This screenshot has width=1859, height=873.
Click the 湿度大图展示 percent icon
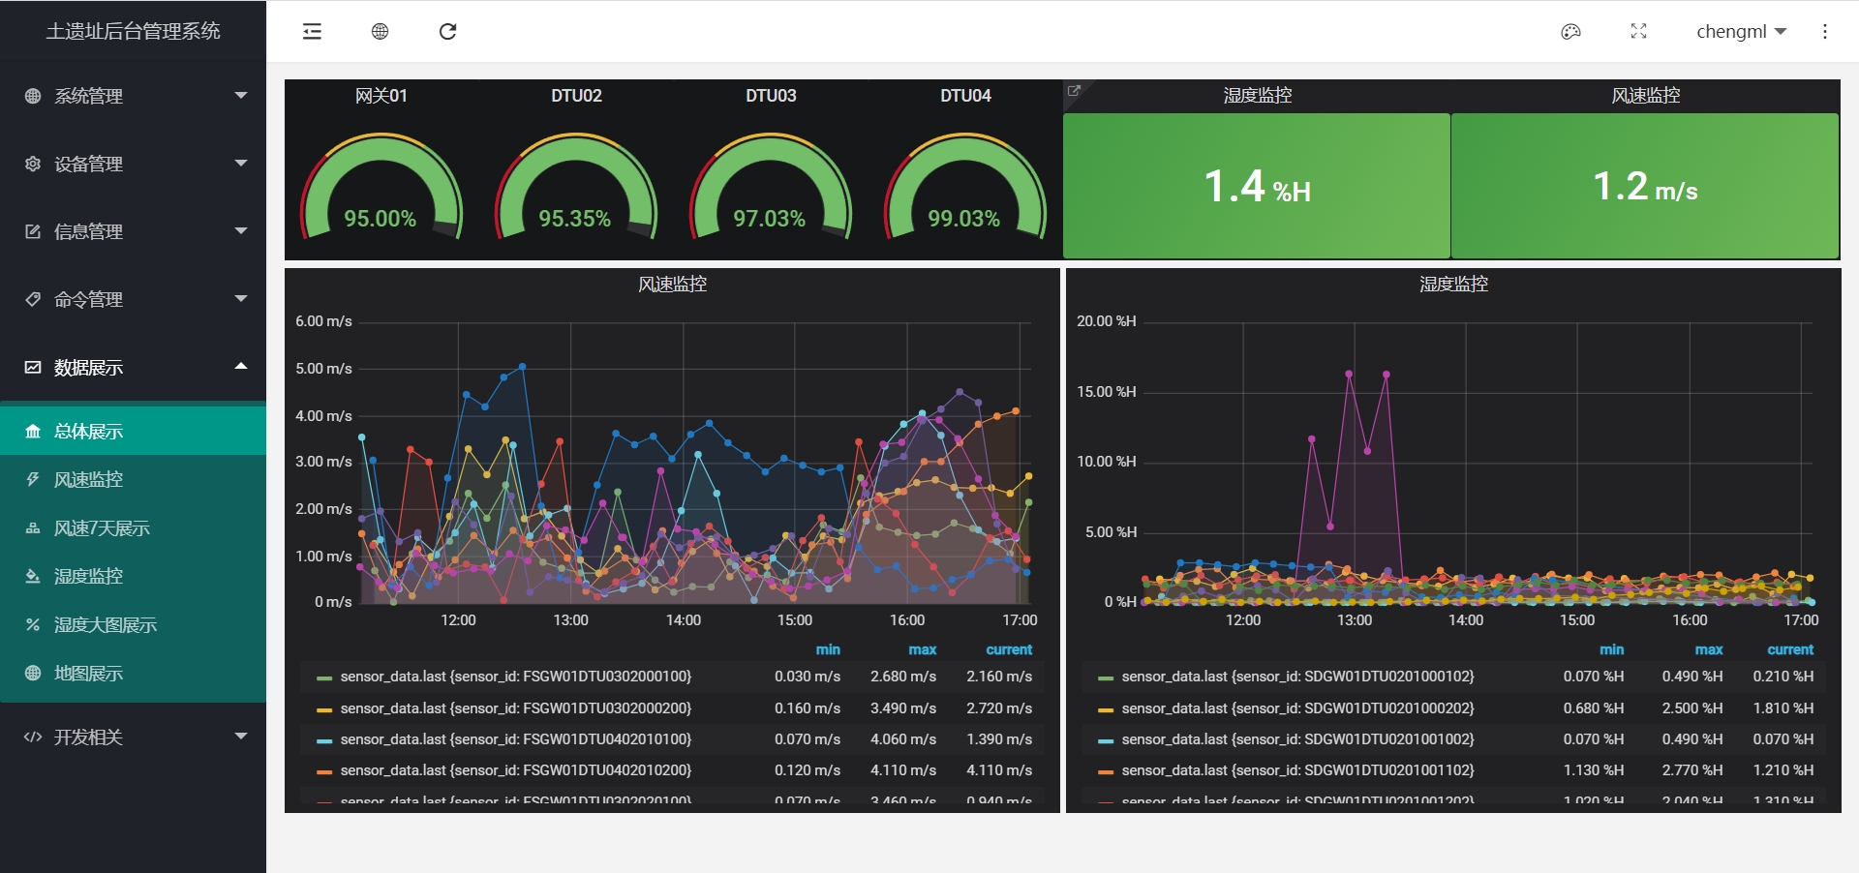coord(33,625)
